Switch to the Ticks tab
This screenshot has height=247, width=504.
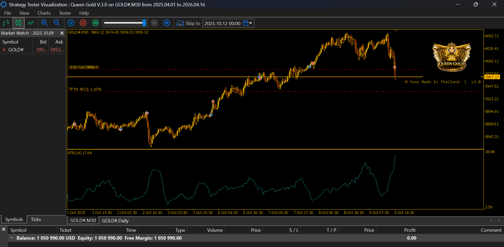[36, 219]
